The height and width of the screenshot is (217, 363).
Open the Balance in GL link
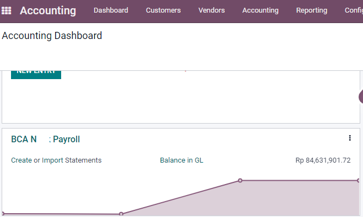[182, 160]
